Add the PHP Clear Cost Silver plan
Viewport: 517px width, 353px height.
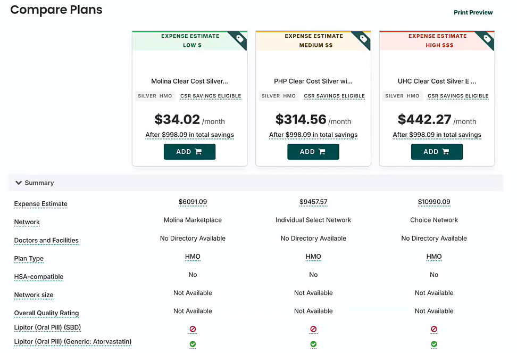313,152
